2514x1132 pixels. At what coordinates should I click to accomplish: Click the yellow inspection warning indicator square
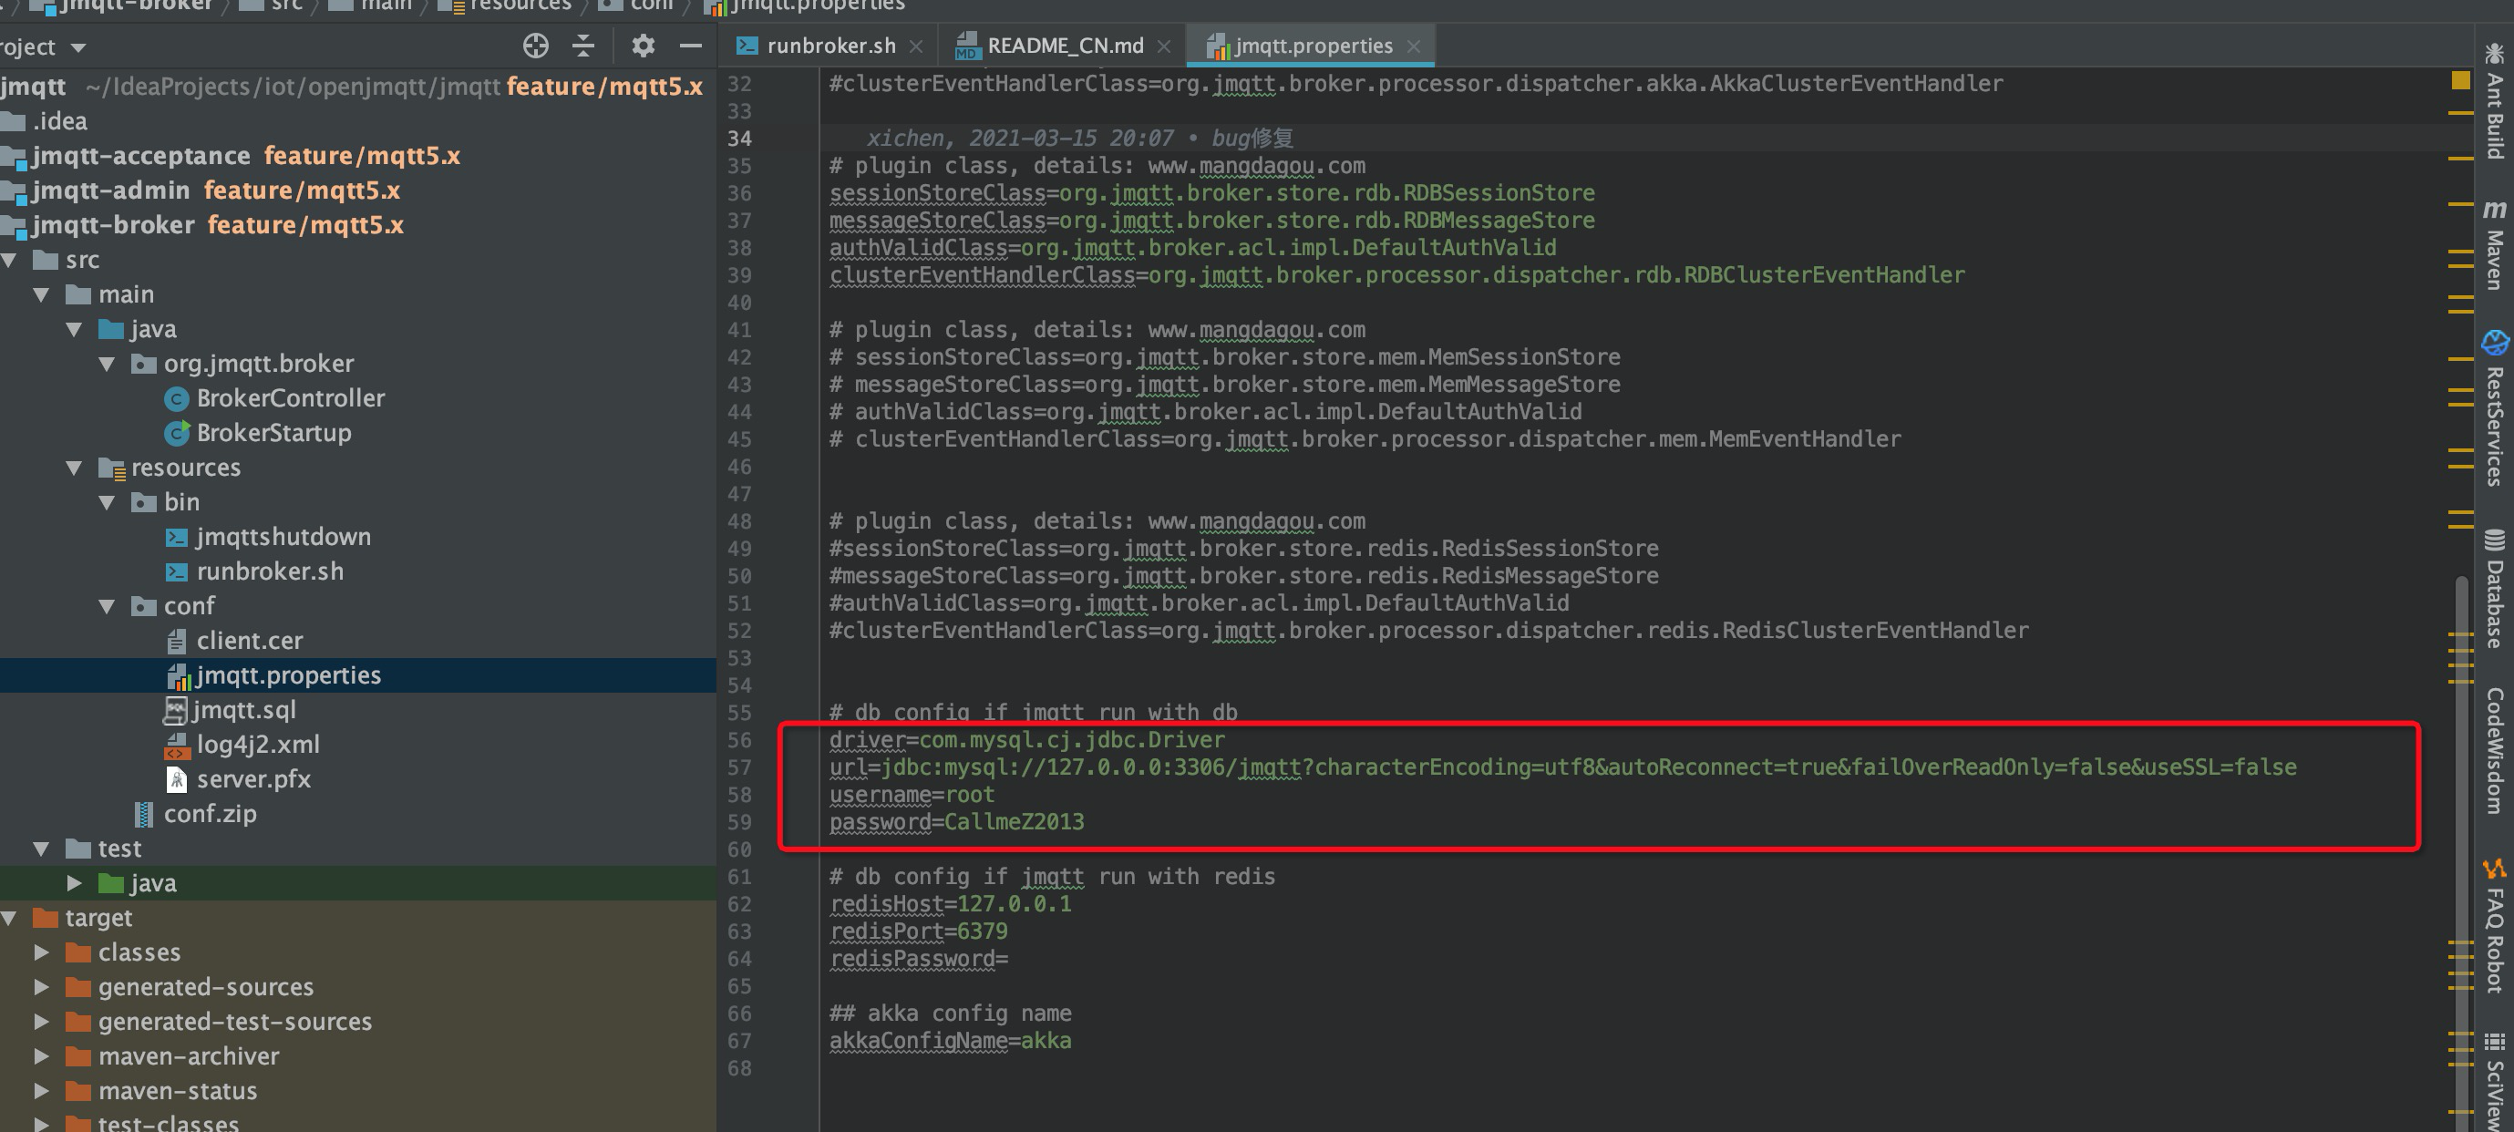2460,80
